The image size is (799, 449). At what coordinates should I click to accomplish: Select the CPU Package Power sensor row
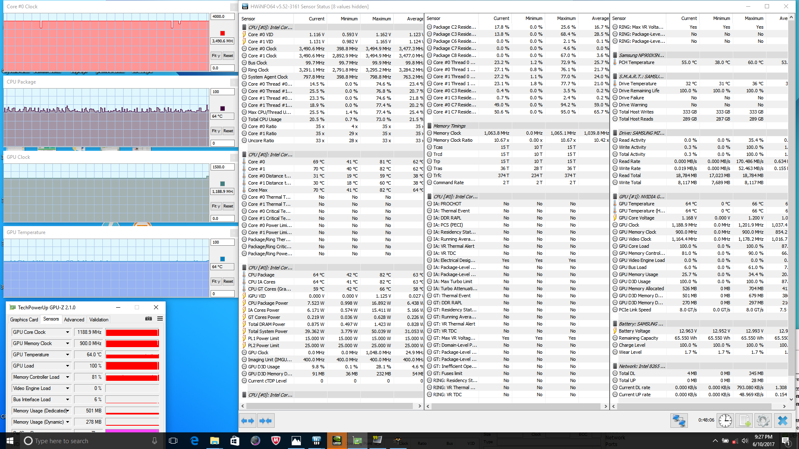pyautogui.click(x=332, y=303)
